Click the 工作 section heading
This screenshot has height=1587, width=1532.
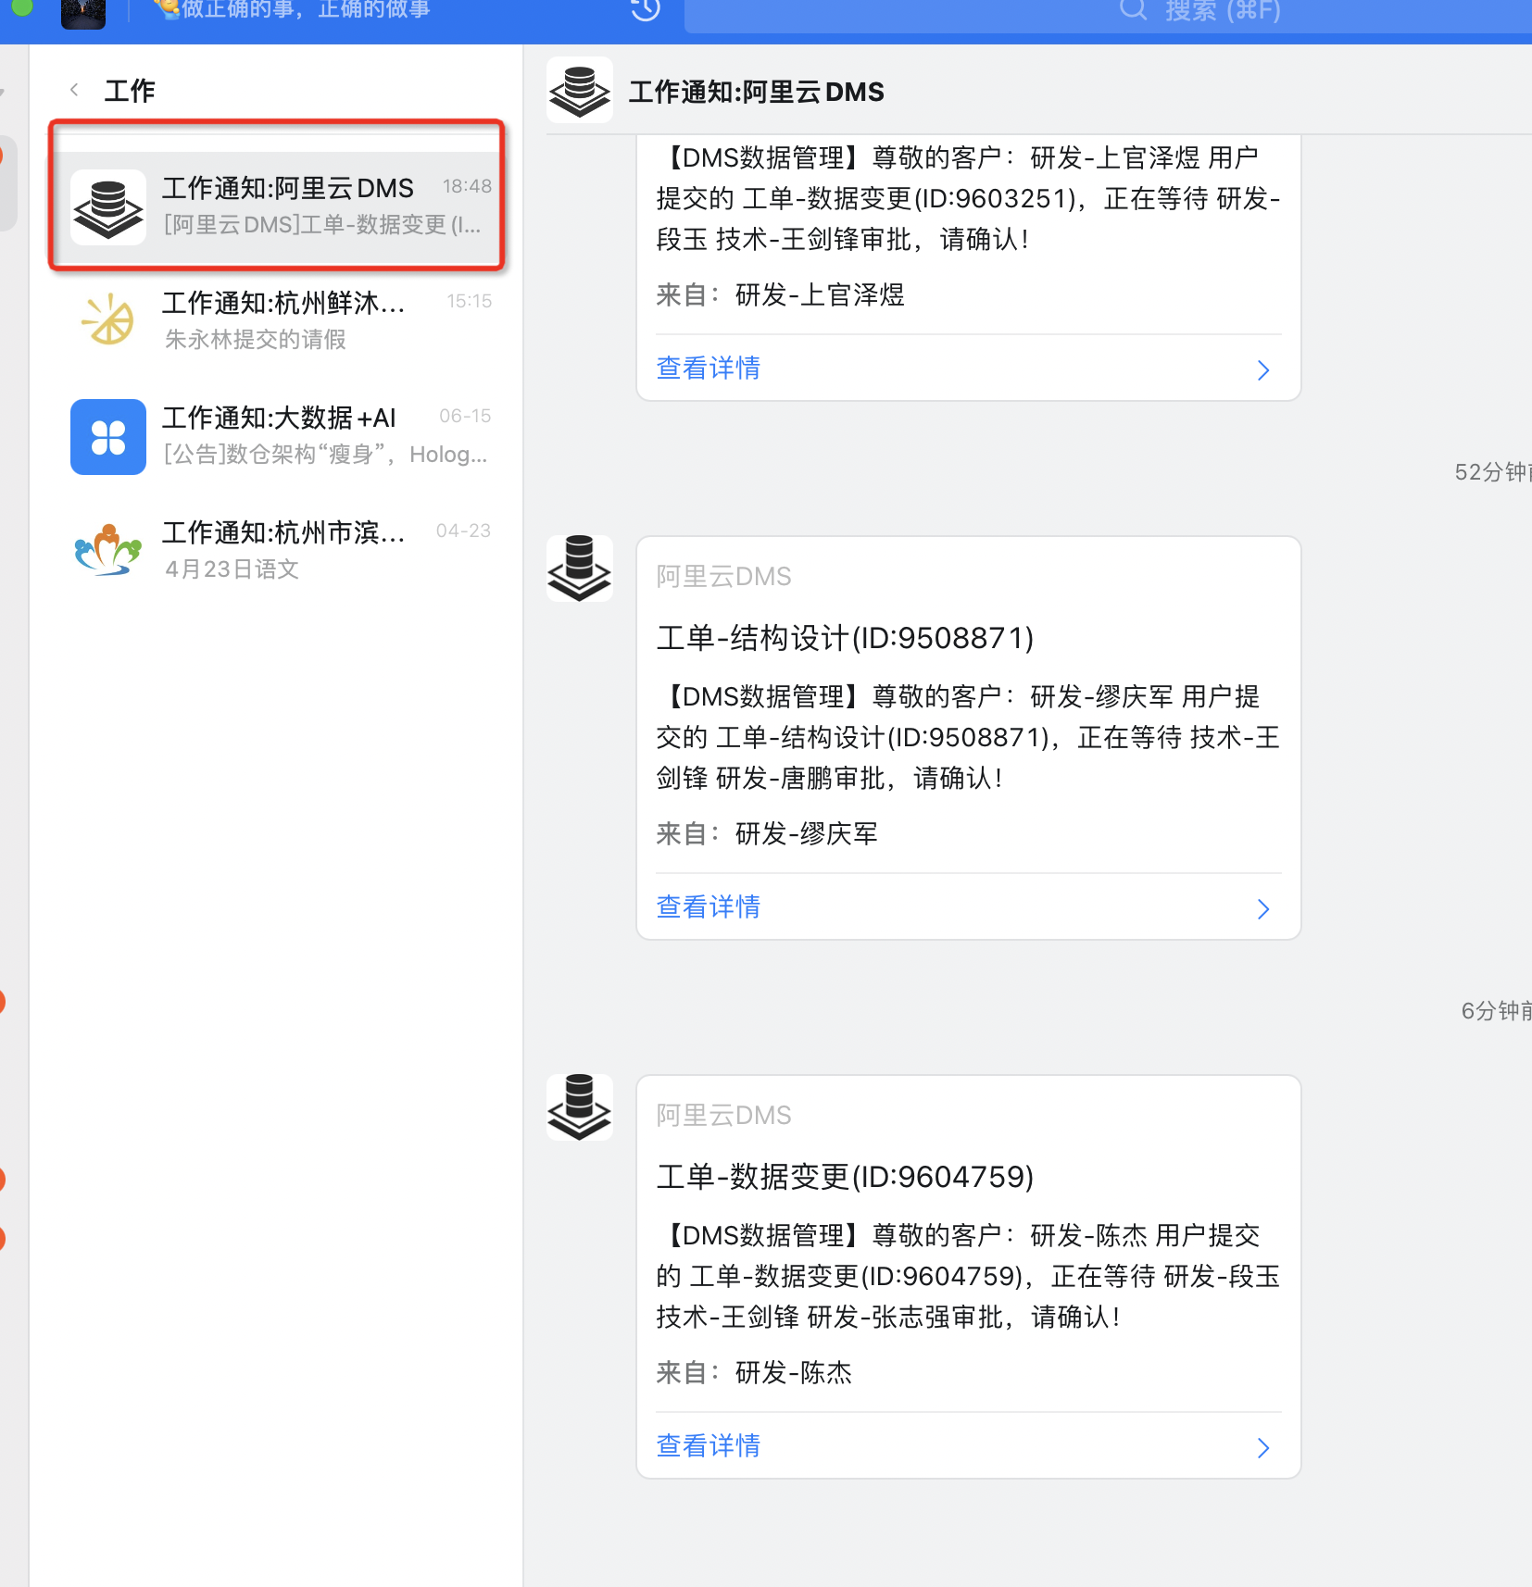pyautogui.click(x=130, y=91)
